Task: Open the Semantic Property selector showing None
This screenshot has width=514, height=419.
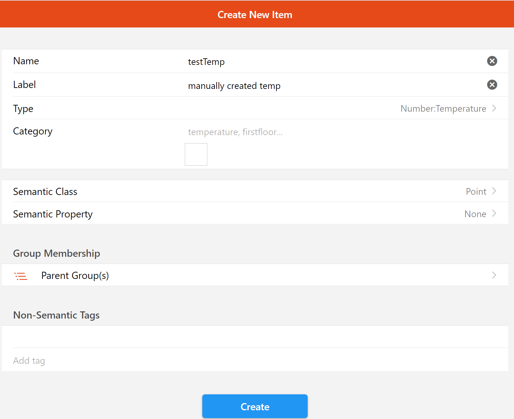Action: click(x=475, y=214)
